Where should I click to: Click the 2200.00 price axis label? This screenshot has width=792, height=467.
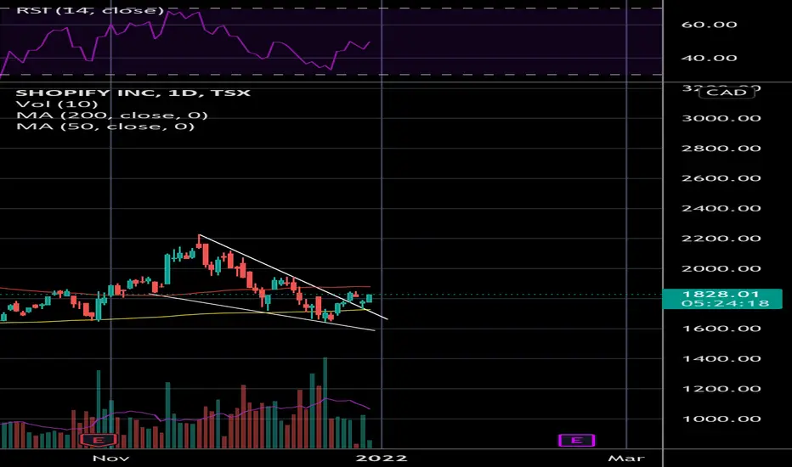click(x=721, y=239)
